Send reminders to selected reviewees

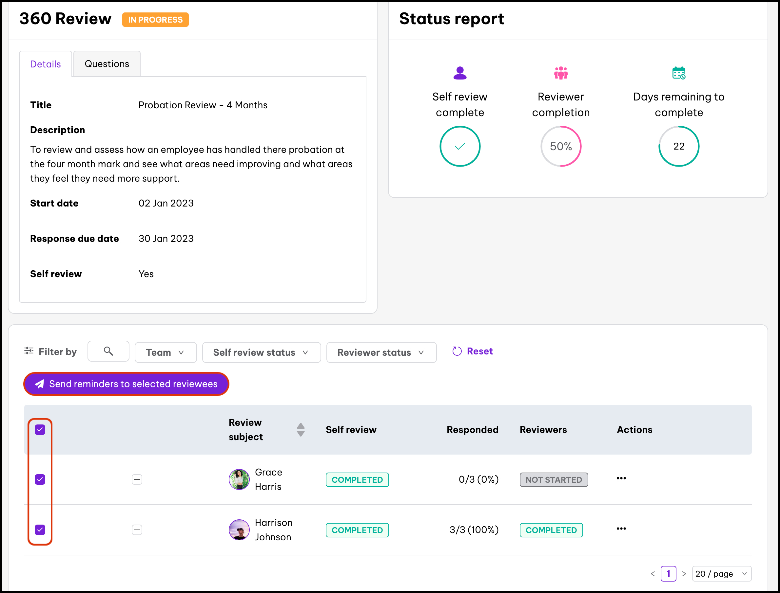(x=126, y=384)
